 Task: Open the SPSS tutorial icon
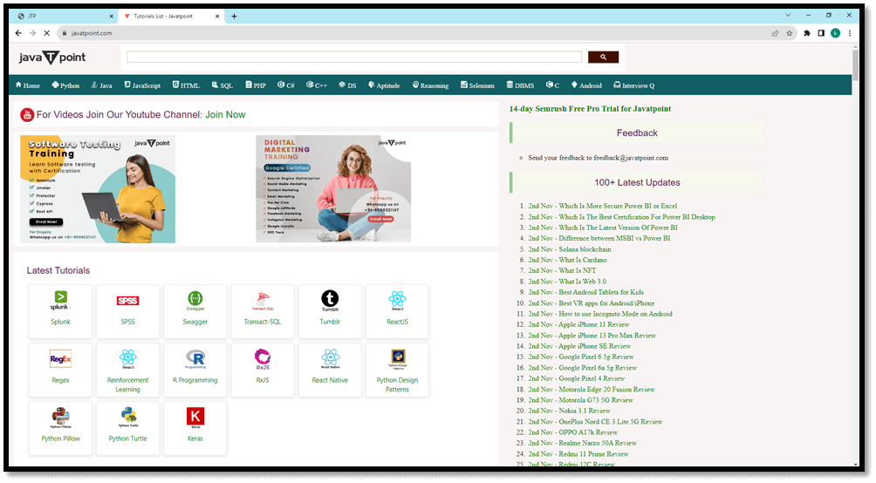[x=127, y=301]
